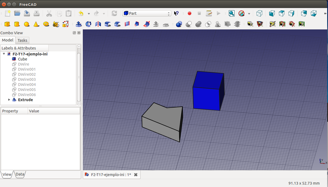The height and width of the screenshot is (187, 328).
Task: Activate the Extrude tool in toolbar
Action: coord(78,24)
